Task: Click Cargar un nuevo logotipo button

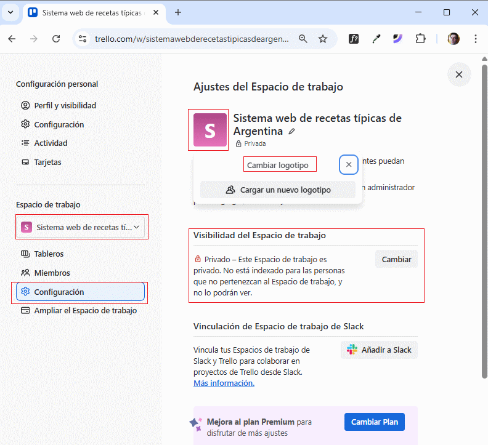Action: [x=278, y=190]
